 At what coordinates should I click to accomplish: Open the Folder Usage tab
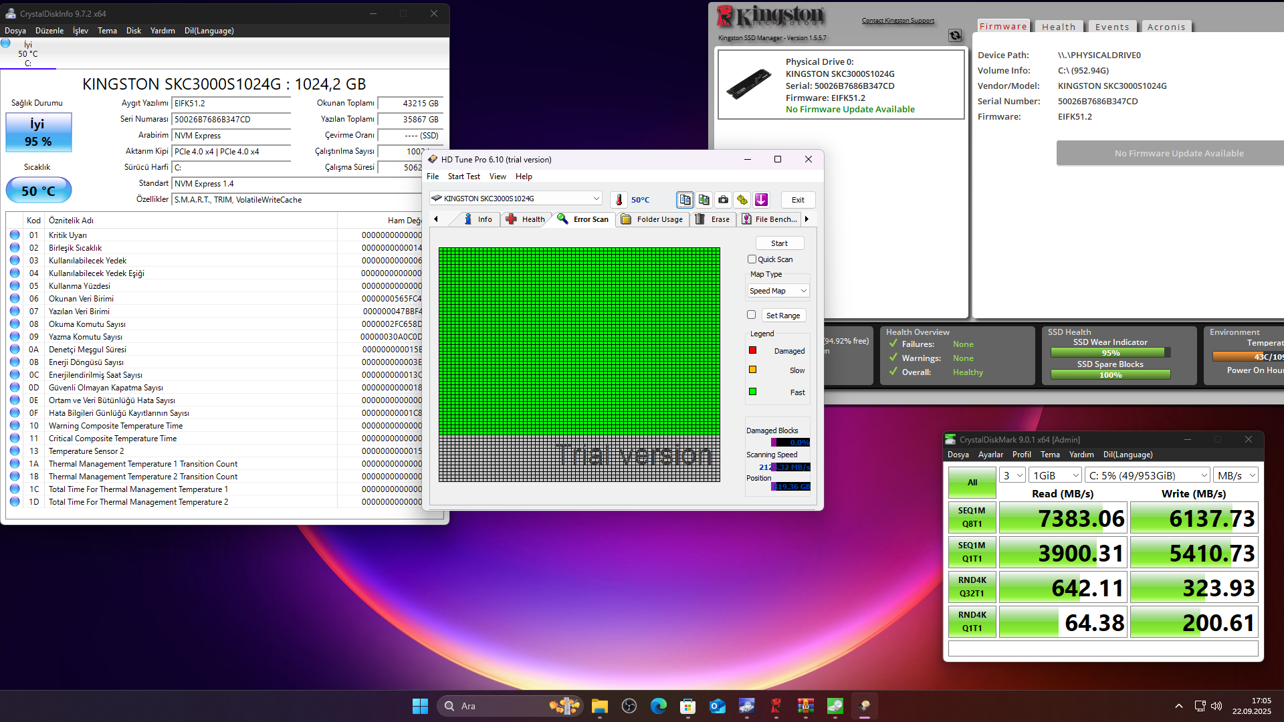point(652,219)
